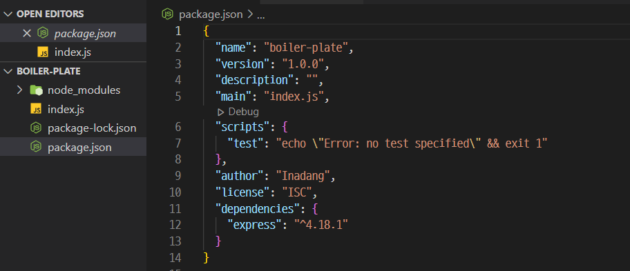Close package.json in Open Editors
The height and width of the screenshot is (271, 630).
coord(26,33)
